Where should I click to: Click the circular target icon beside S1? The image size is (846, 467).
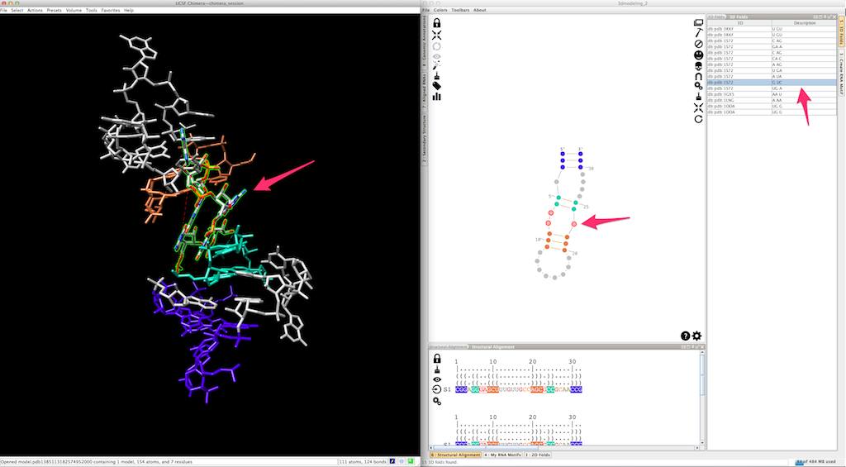437,389
